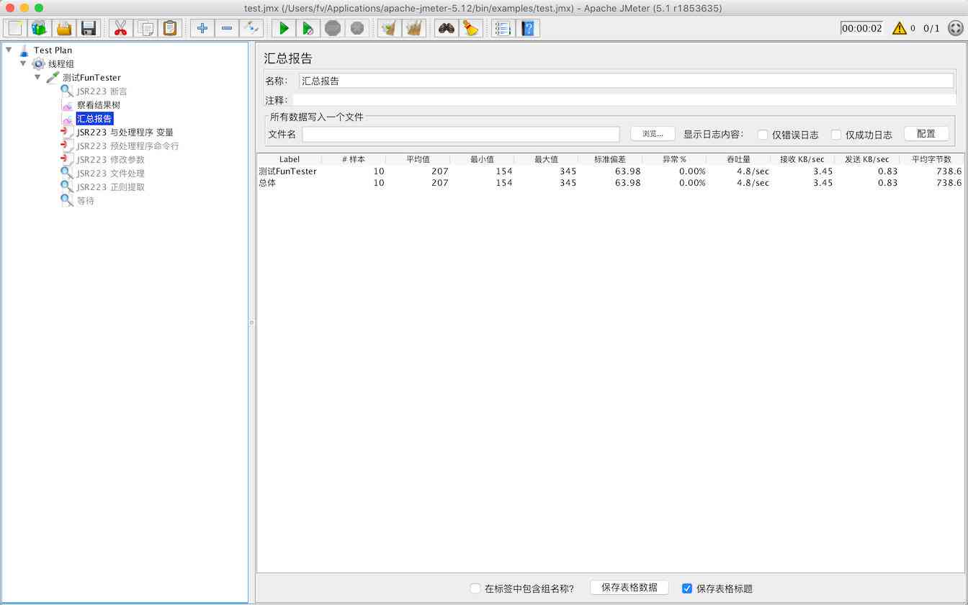Click the 平均值 column header
Image resolution: width=968 pixels, height=605 pixels.
click(418, 159)
